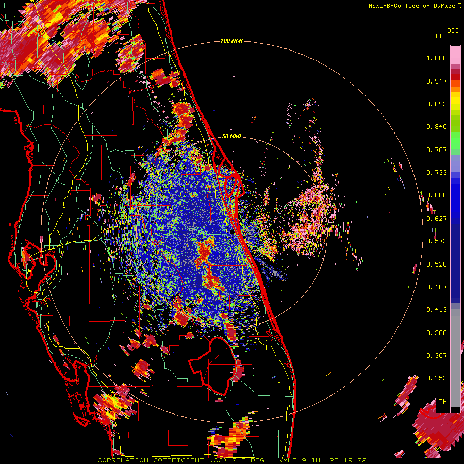This screenshot has width=464, height=464.
Task: Click the yellow segment of the color bar
Action: pos(455,101)
